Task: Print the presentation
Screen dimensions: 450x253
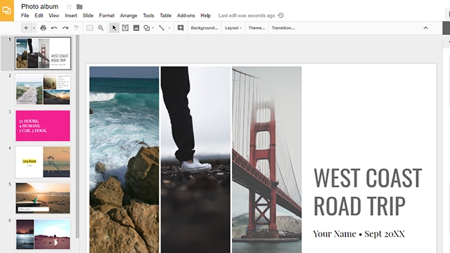Action: (x=44, y=28)
